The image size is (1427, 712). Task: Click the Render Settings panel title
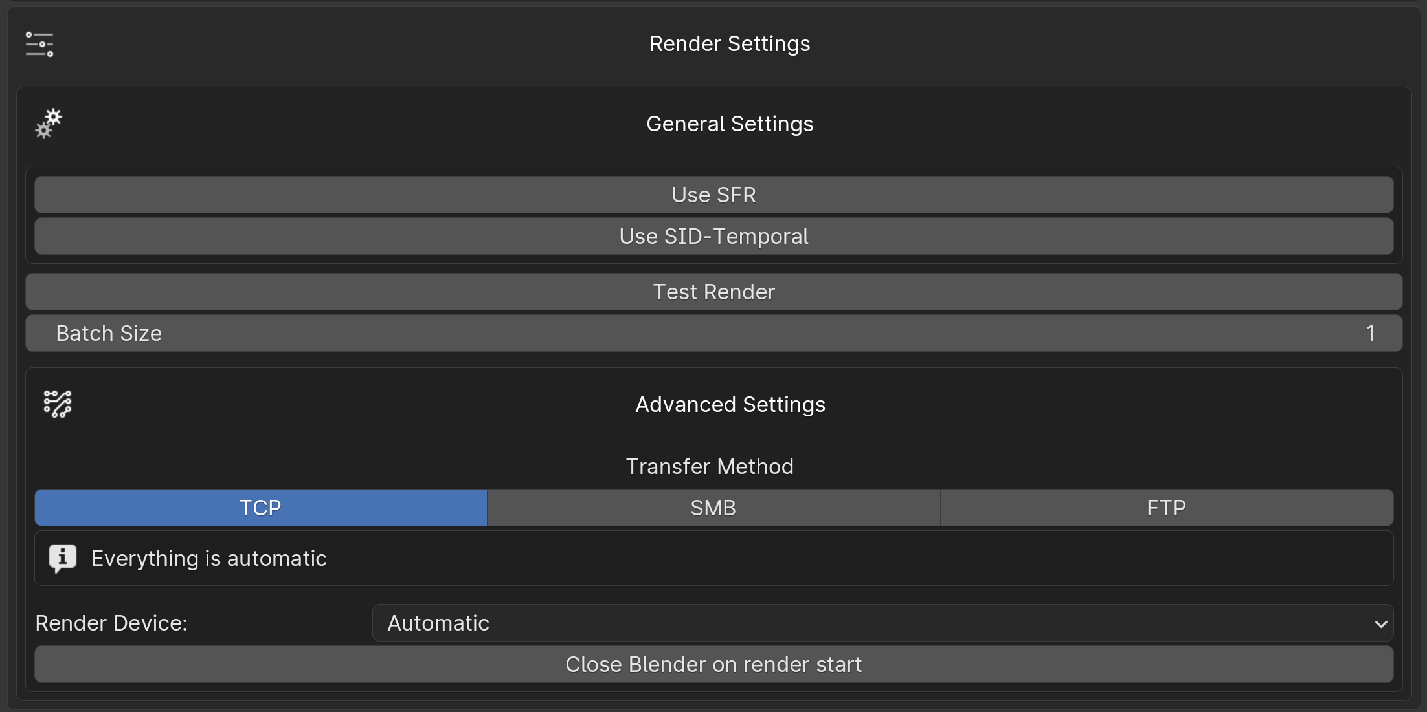[x=730, y=43]
